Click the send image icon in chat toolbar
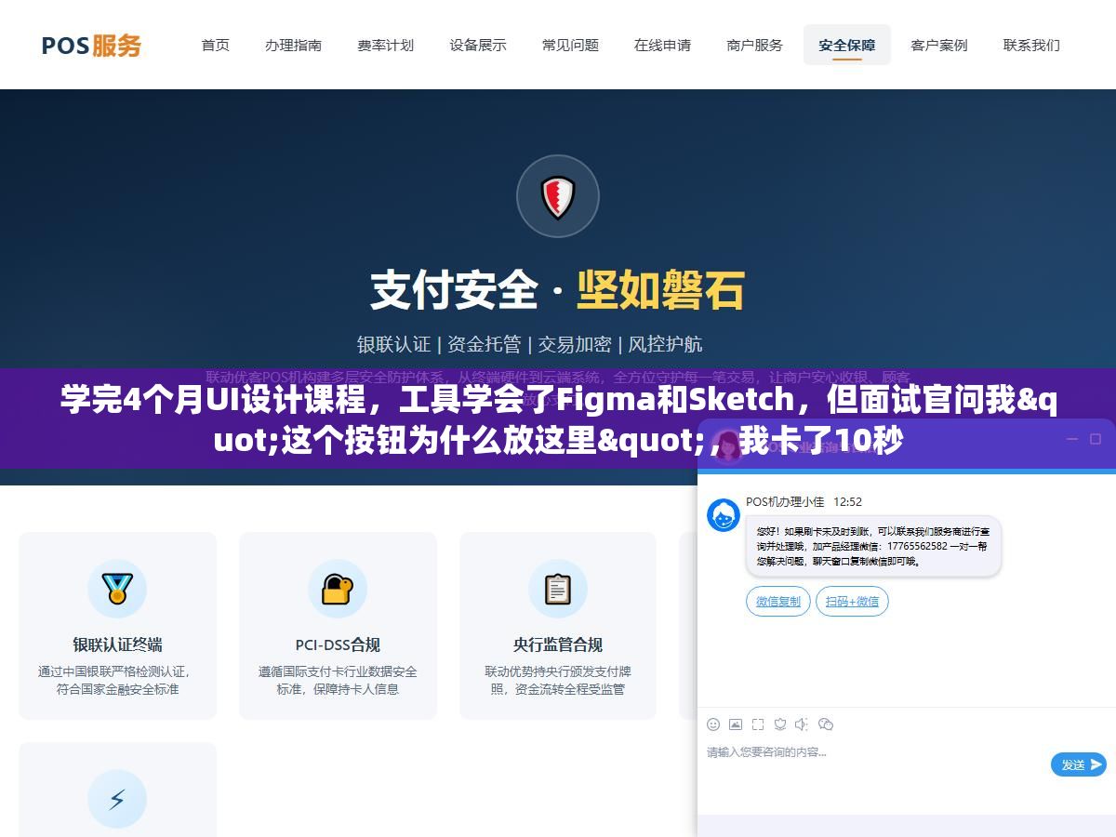This screenshot has height=837, width=1116. (736, 724)
